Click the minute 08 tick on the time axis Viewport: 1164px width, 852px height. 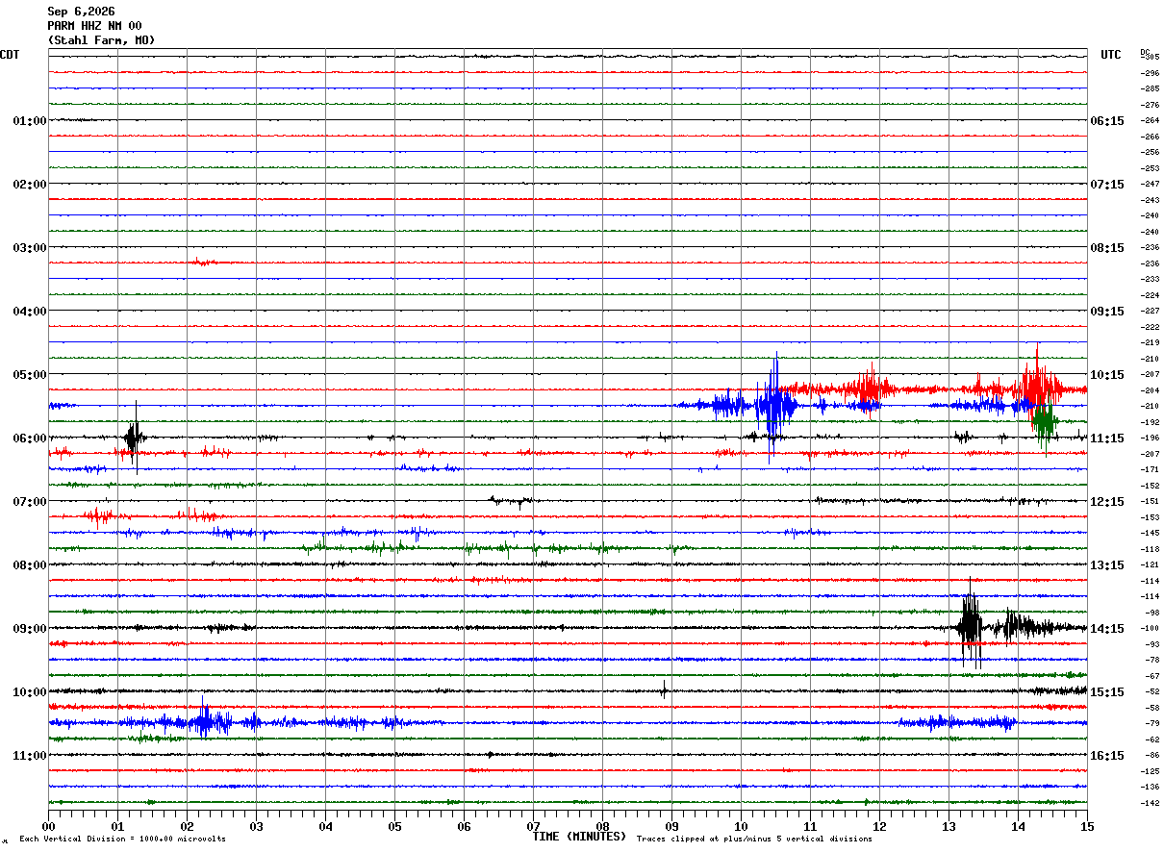pos(602,826)
